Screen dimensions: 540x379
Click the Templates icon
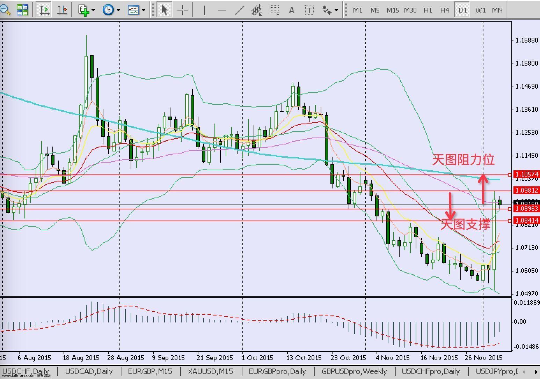tap(133, 10)
